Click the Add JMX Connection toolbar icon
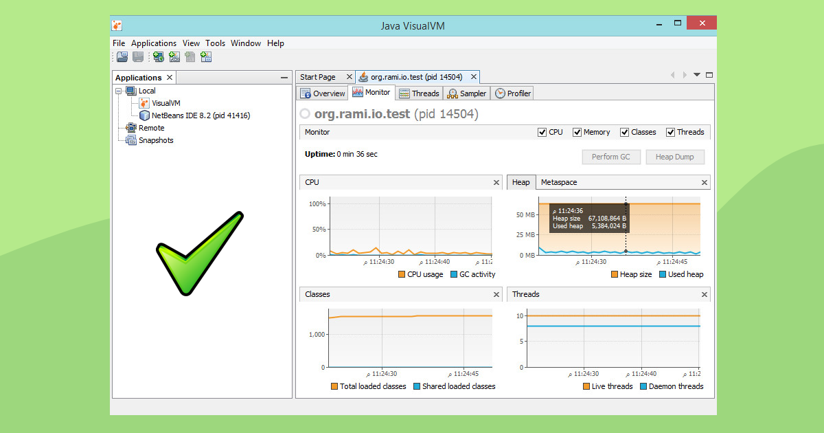Image resolution: width=824 pixels, height=433 pixels. coord(174,57)
